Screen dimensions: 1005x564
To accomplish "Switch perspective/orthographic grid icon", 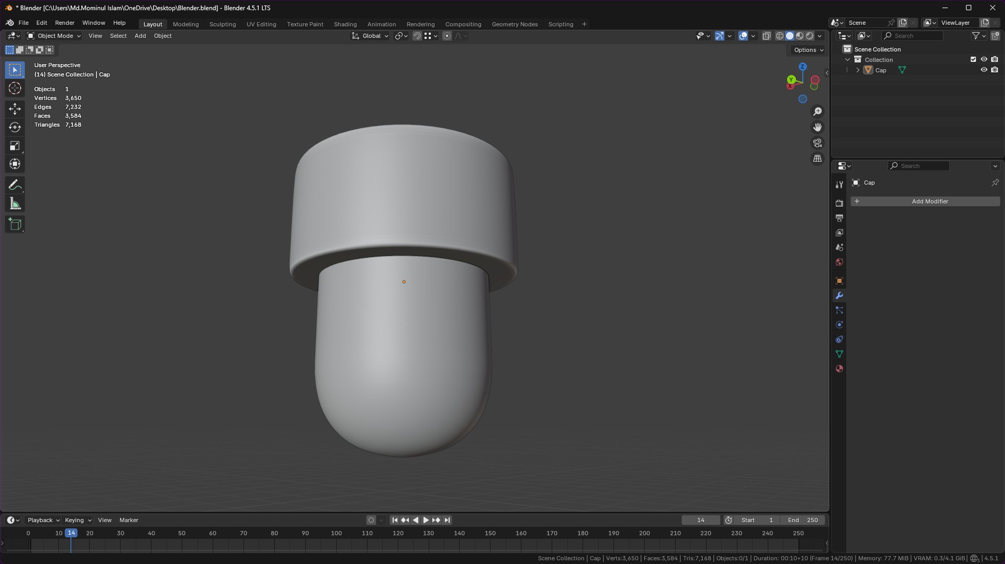I will (817, 158).
